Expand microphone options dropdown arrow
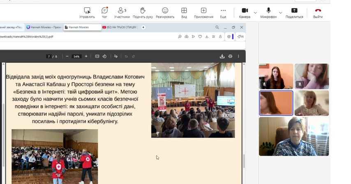351x184 pixels. click(280, 13)
